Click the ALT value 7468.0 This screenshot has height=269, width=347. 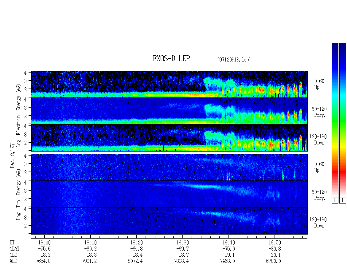[x=227, y=261]
